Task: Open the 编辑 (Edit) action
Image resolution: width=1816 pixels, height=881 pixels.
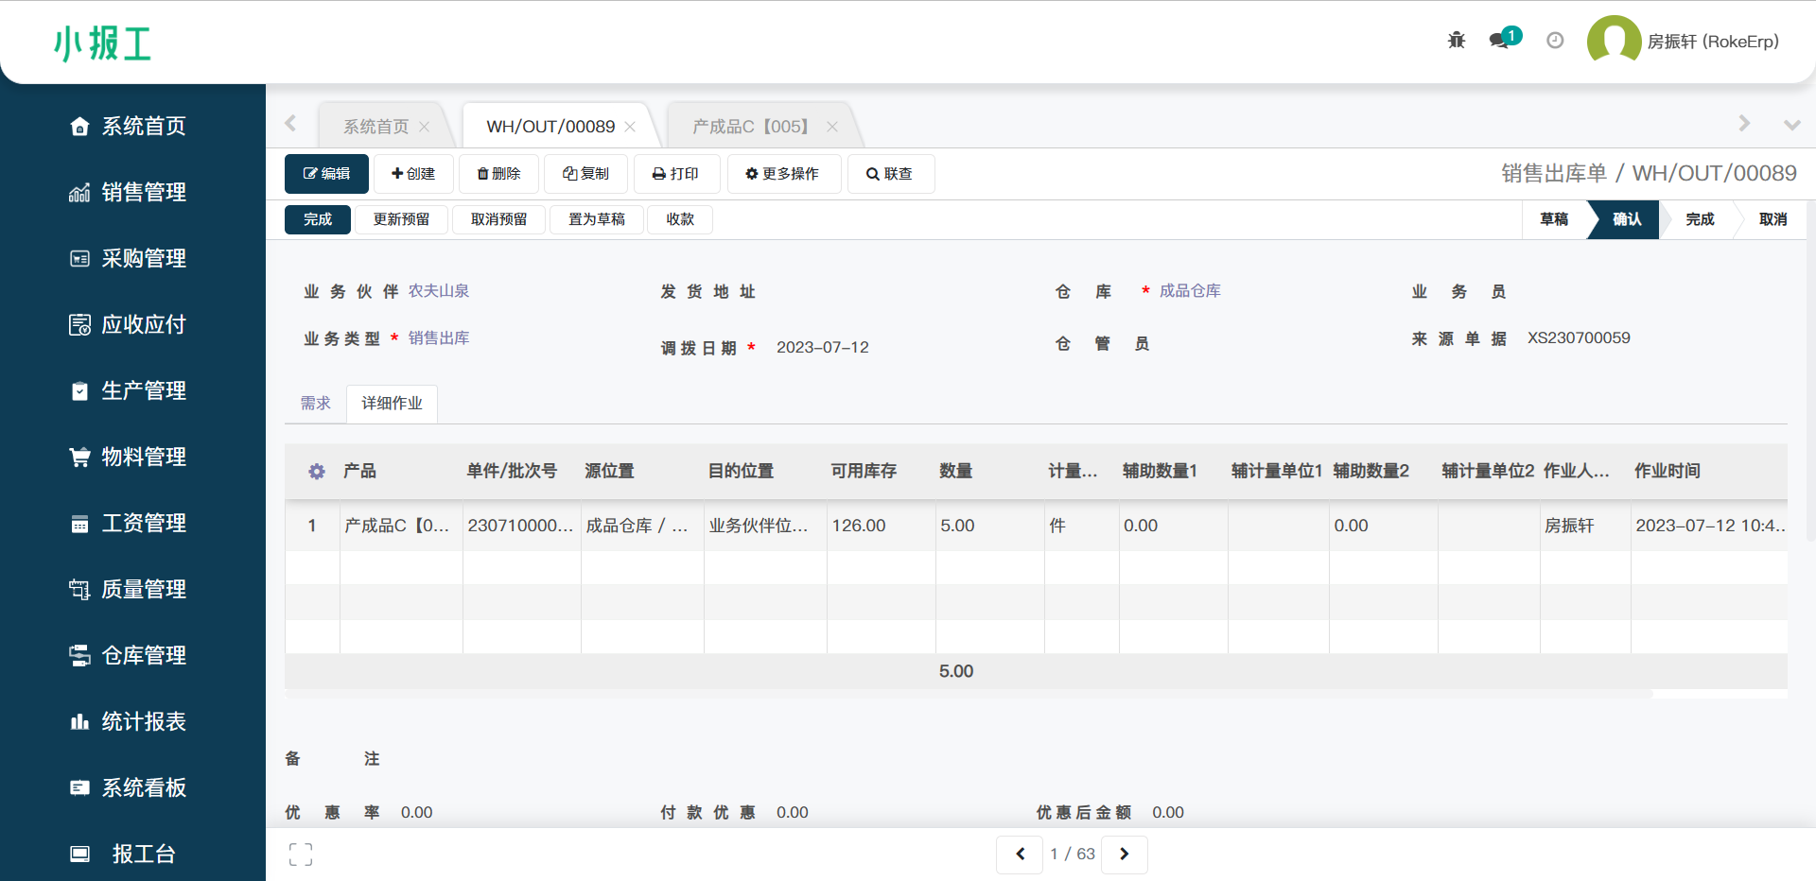Action: pyautogui.click(x=326, y=174)
